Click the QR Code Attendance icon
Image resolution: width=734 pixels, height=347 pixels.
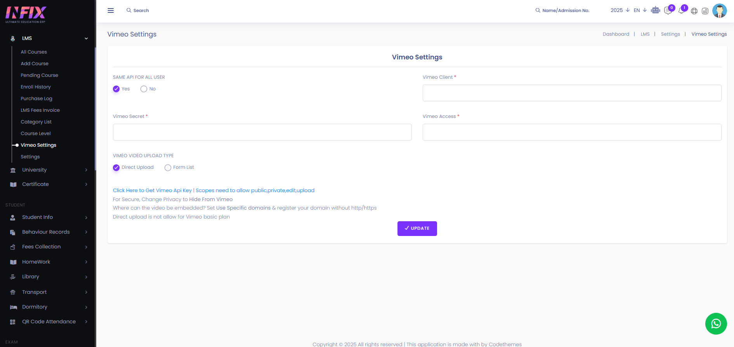(13, 322)
